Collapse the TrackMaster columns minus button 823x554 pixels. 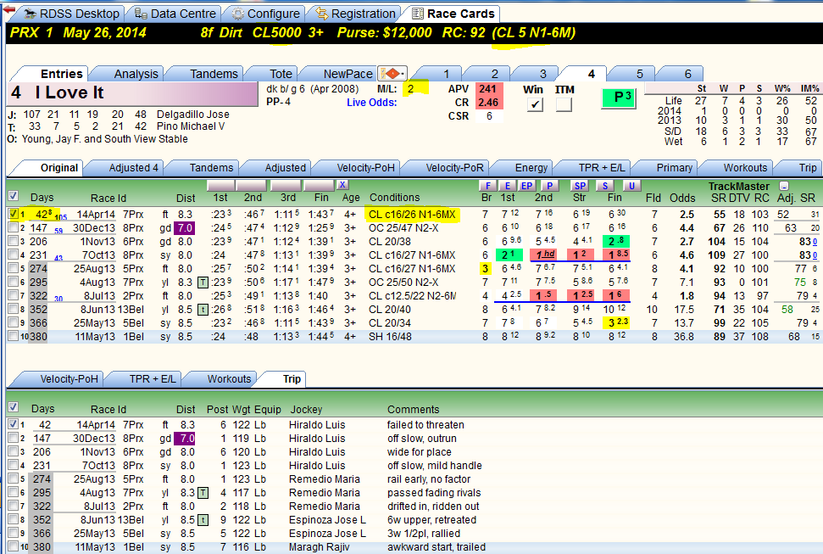[784, 186]
